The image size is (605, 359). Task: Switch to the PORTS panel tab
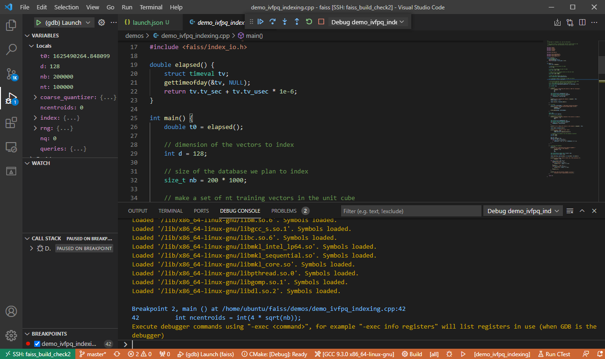pyautogui.click(x=201, y=211)
